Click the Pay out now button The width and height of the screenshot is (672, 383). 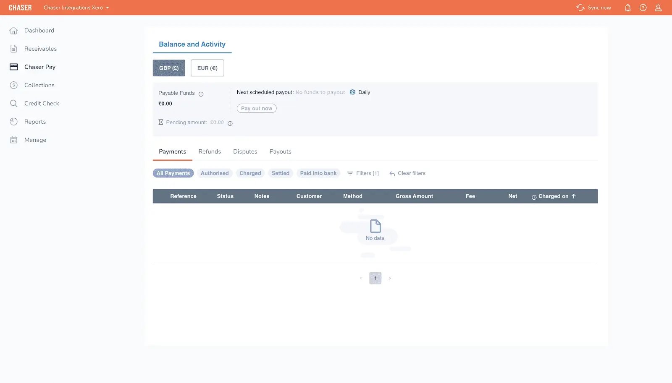point(257,108)
